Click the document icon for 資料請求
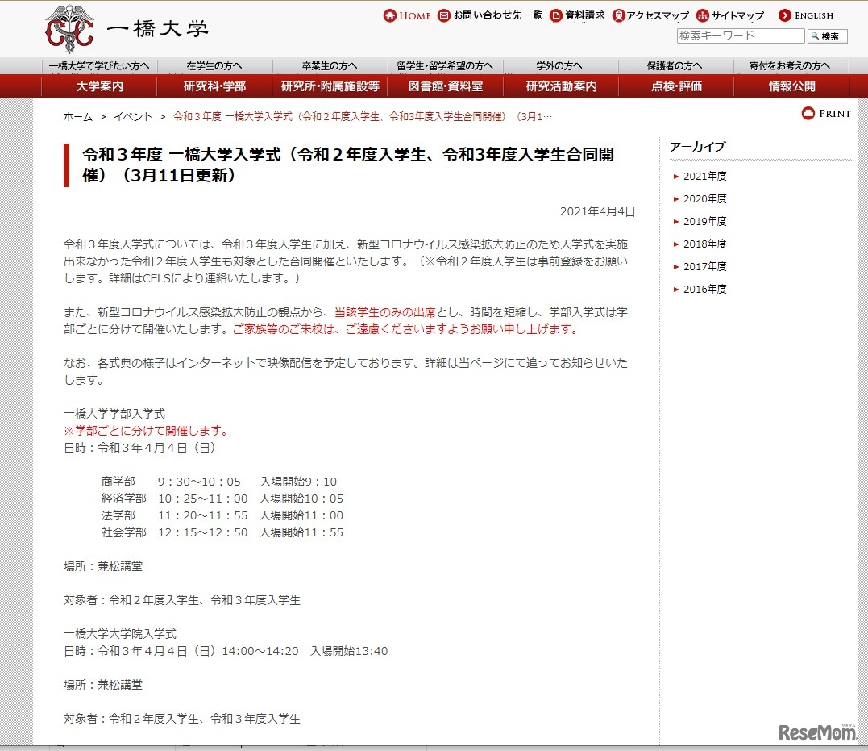 [556, 15]
